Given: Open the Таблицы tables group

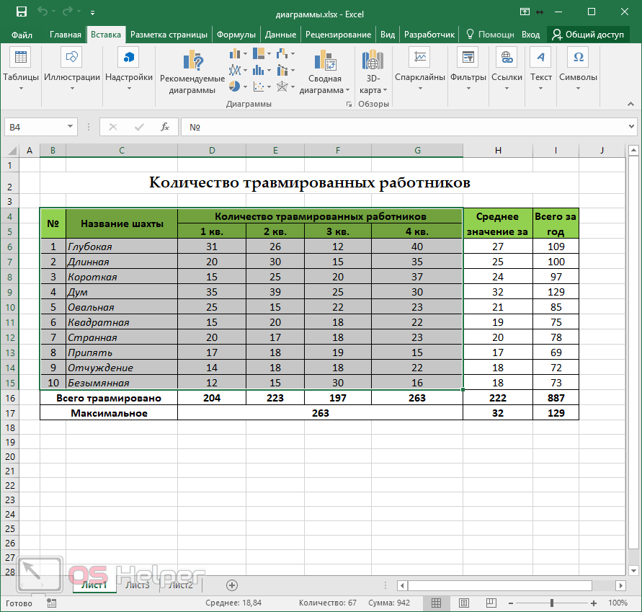Looking at the screenshot, I should coord(21,70).
